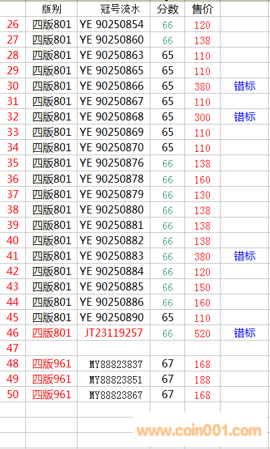Open the www.coin001.com watermark link

pos(199,431)
